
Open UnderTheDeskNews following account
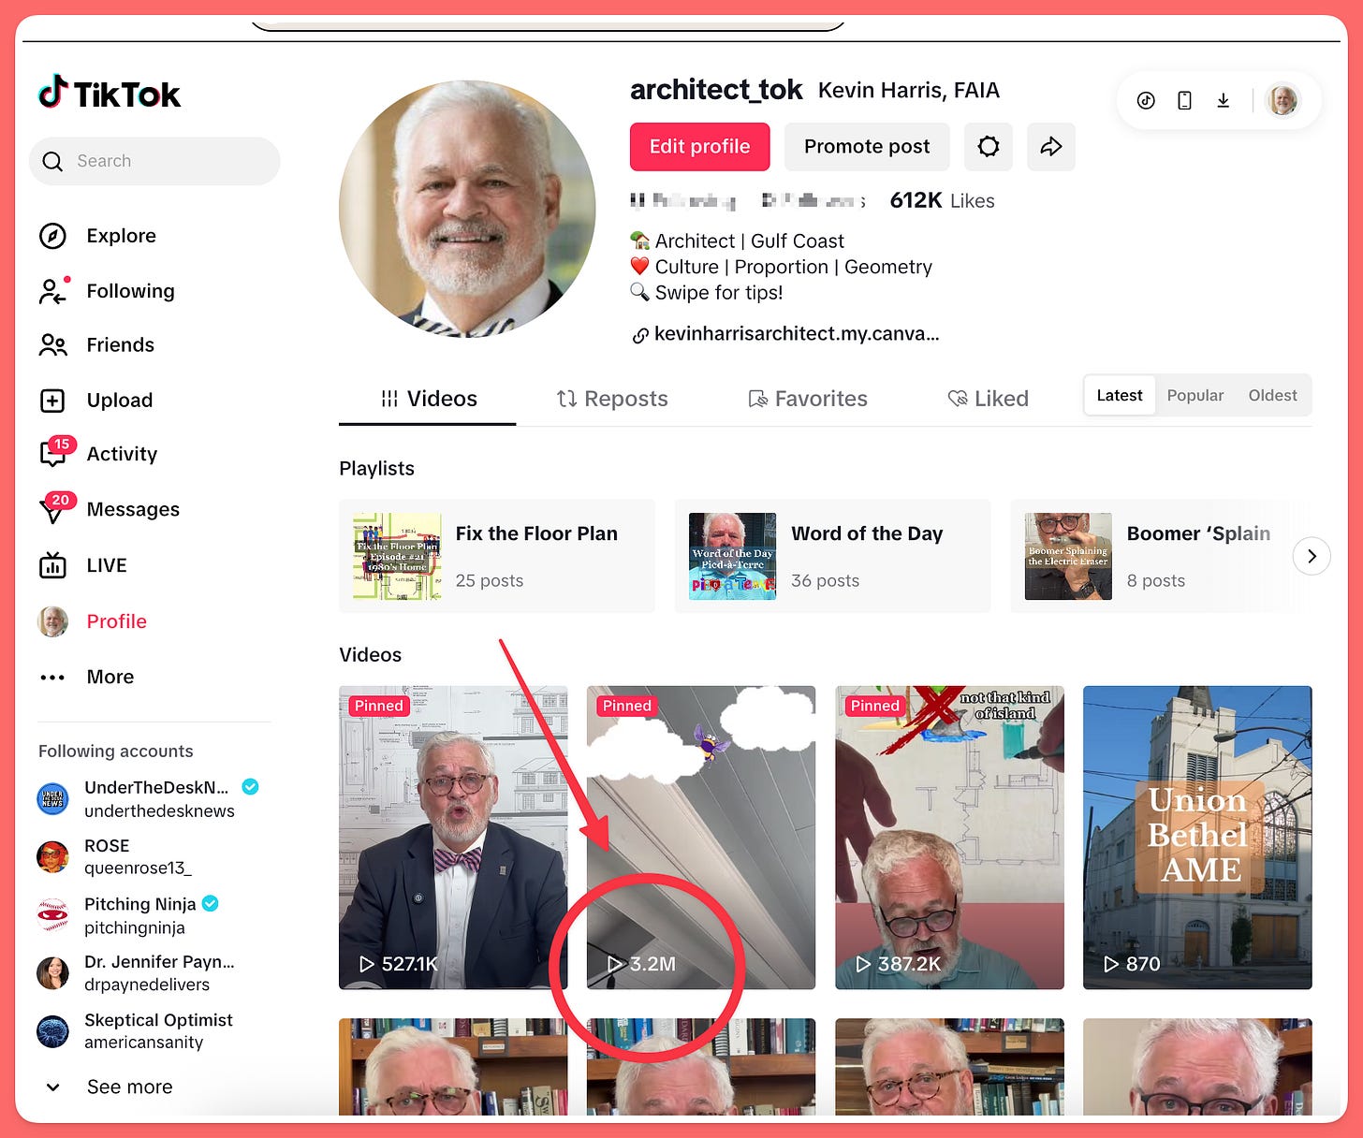tap(150, 799)
